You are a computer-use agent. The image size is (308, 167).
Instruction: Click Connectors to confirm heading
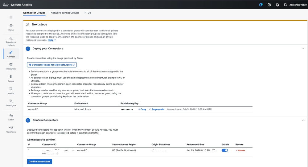[x=41, y=140]
